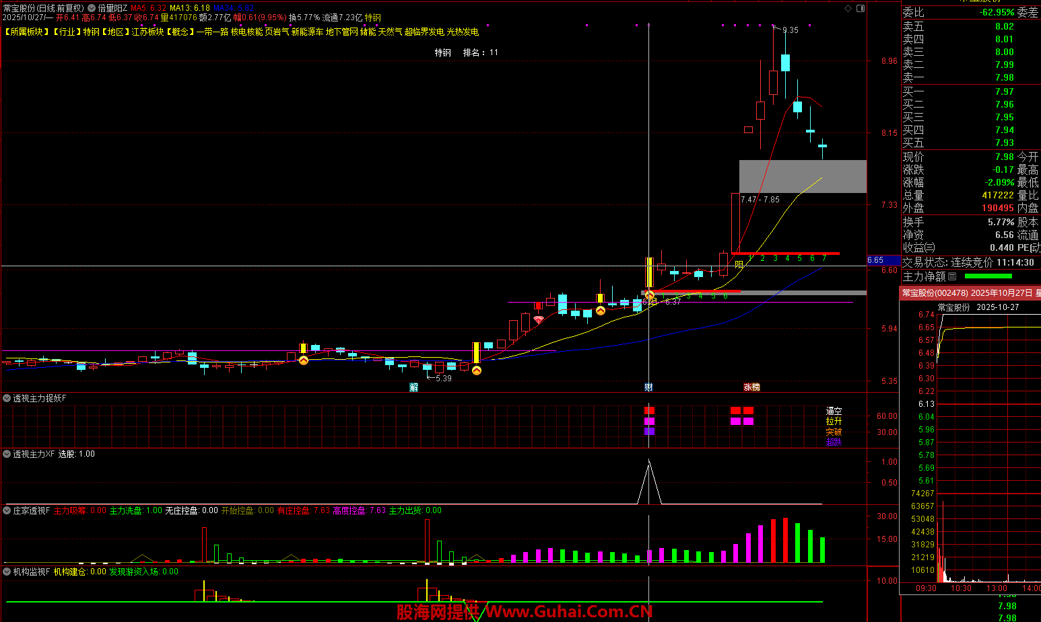
Task: Expand the 透视主力捉妖F indicator menu
Action: (7, 399)
